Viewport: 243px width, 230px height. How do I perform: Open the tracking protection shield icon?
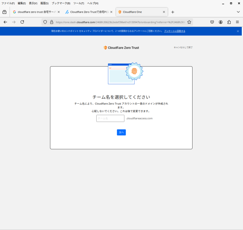point(45,22)
